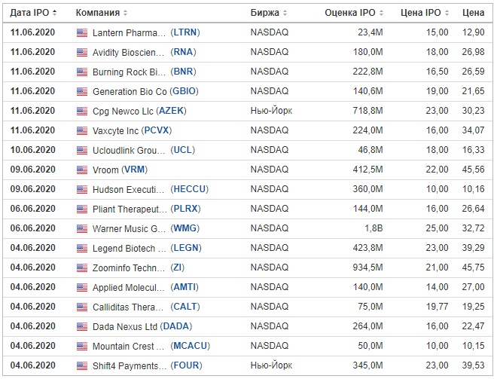Click US flag icon beside Vroom

coord(82,170)
